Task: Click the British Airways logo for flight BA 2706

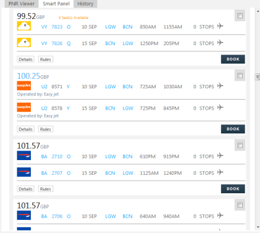Action: click(x=24, y=215)
